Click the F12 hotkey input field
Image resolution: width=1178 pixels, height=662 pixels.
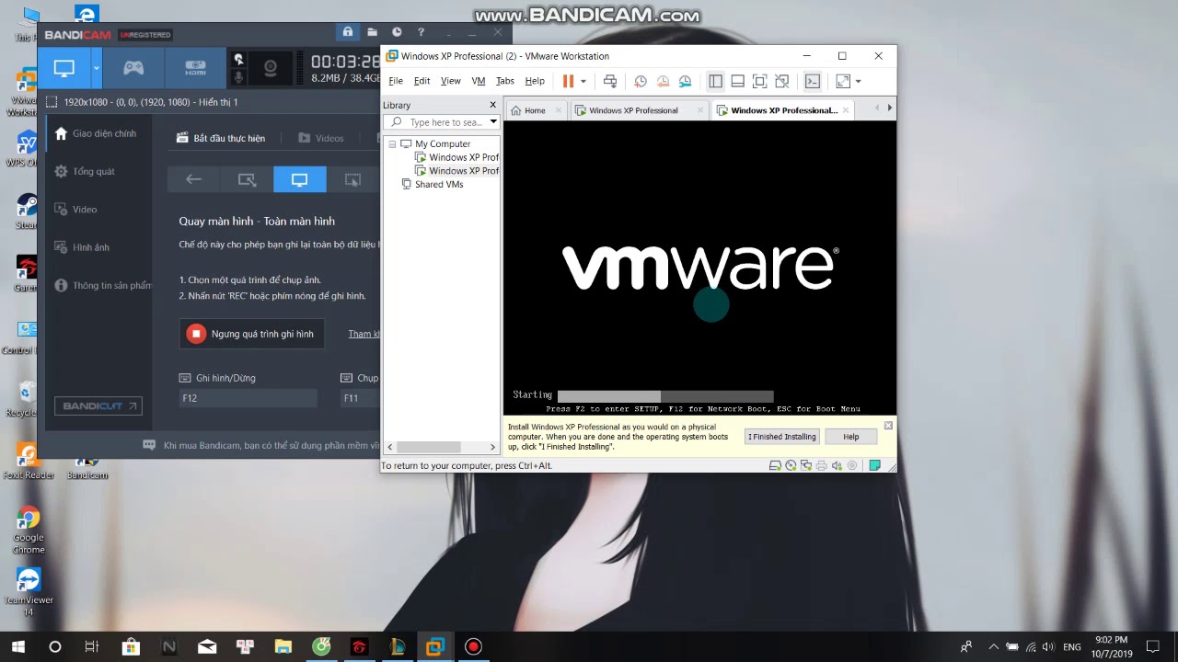[x=248, y=398]
